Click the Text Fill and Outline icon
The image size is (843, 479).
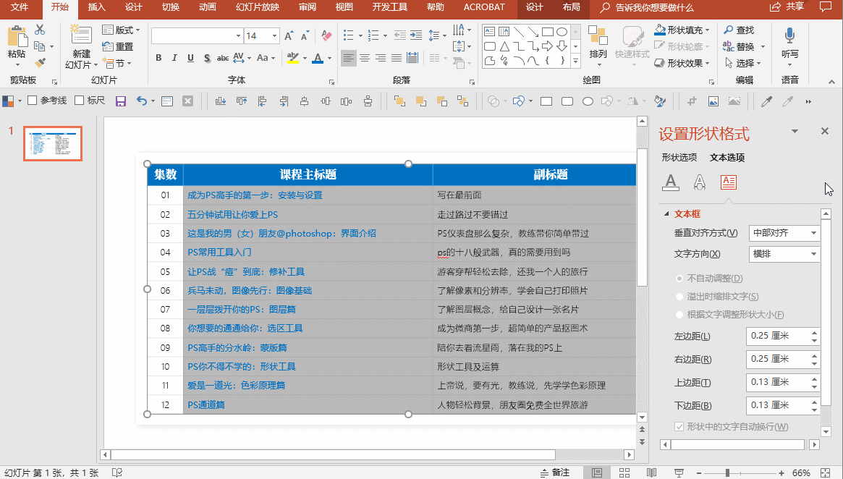[x=672, y=182]
